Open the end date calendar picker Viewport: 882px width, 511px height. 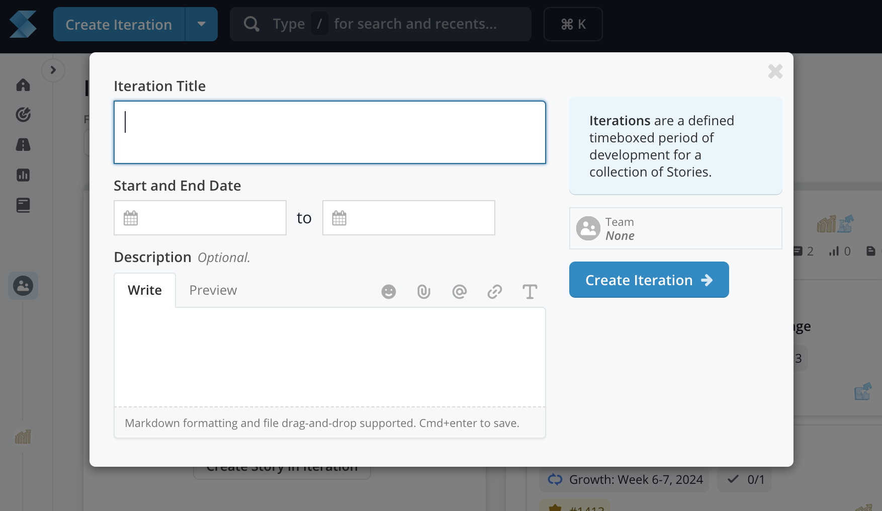[x=409, y=218]
